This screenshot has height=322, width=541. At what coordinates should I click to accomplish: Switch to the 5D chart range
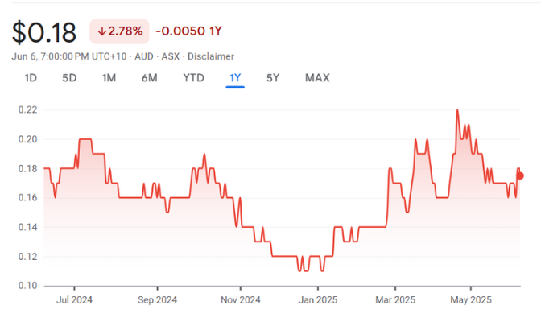69,78
